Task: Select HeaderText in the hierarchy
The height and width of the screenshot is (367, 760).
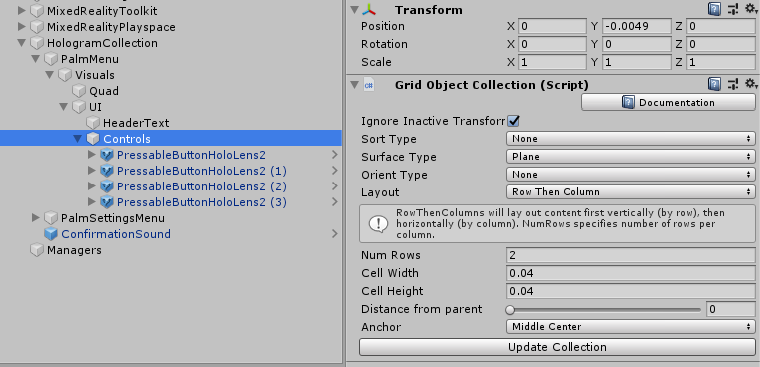Action: click(x=136, y=123)
